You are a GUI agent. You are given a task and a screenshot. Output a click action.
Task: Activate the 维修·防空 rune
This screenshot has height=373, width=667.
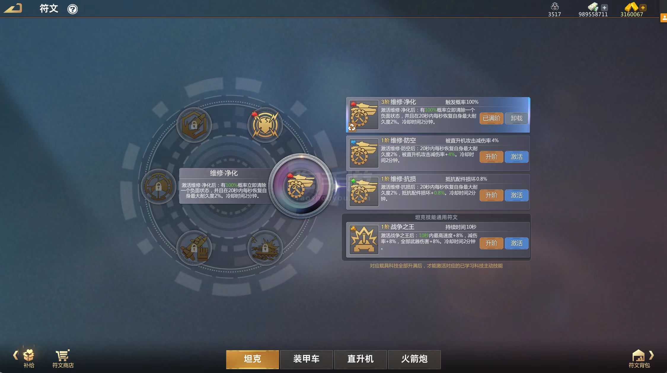516,157
